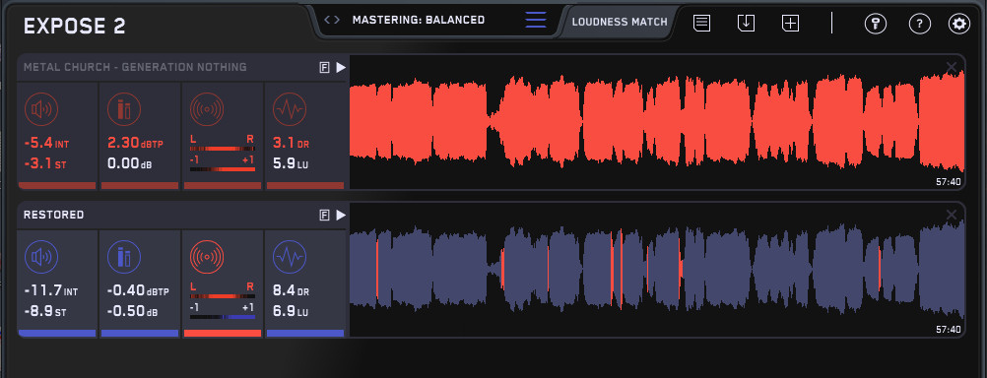
Task: Click the red status bar under Metal Church loudness
Action: 57,185
